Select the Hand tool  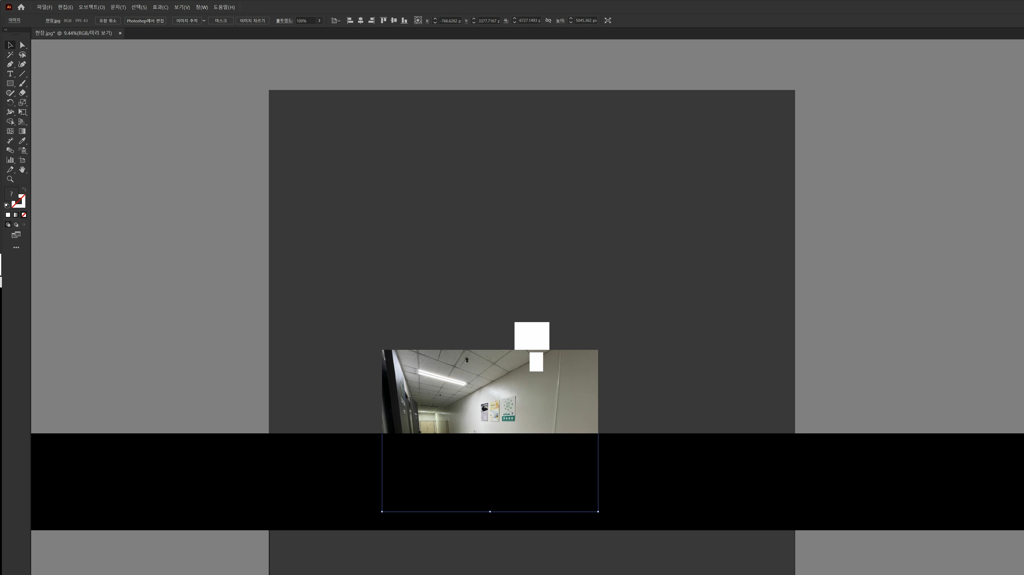[22, 170]
